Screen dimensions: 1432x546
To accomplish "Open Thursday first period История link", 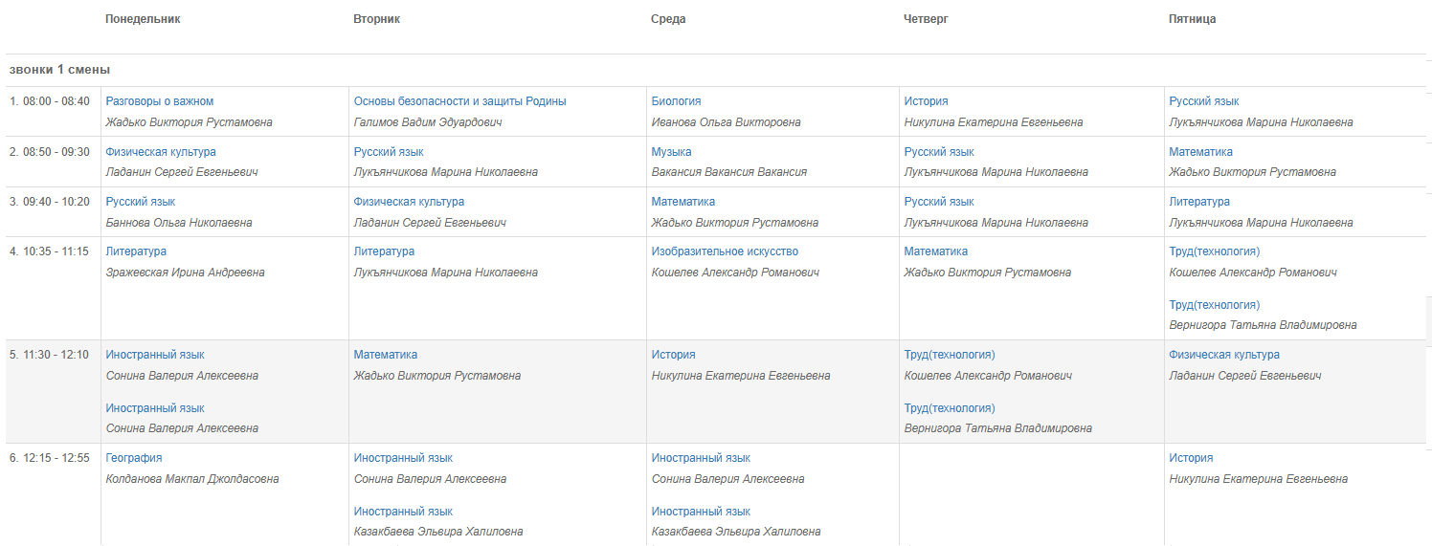I will click(x=927, y=101).
